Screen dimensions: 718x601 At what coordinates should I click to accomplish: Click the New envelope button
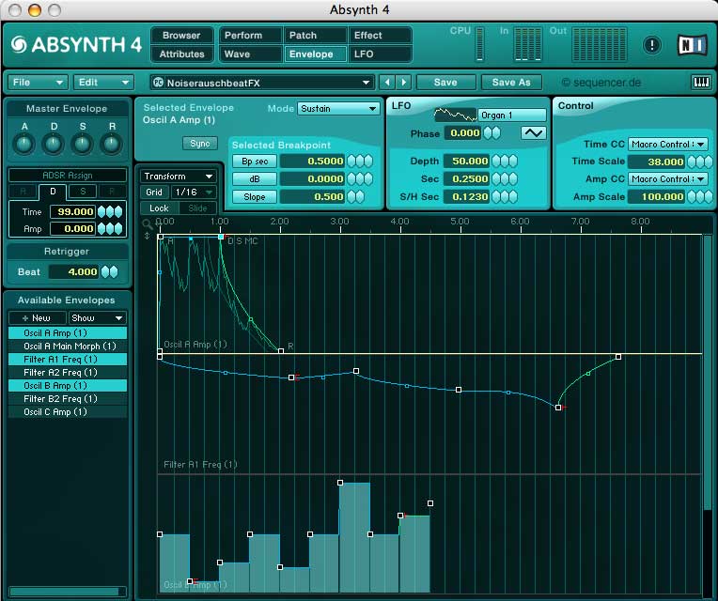click(x=37, y=318)
